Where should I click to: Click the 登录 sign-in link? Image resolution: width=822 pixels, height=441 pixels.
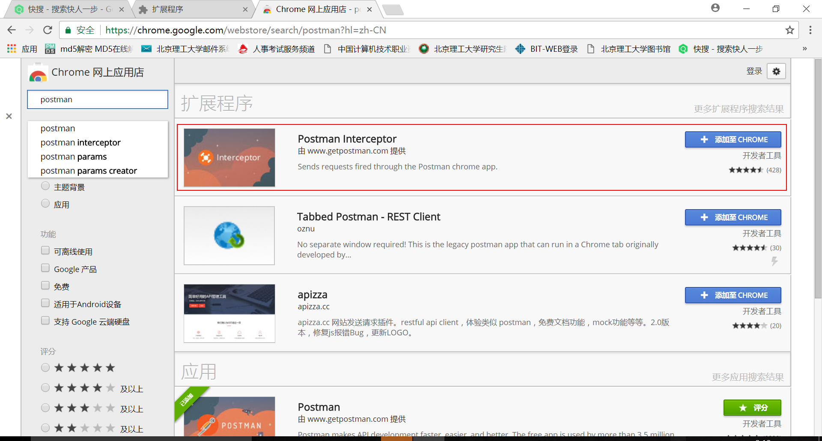[754, 71]
